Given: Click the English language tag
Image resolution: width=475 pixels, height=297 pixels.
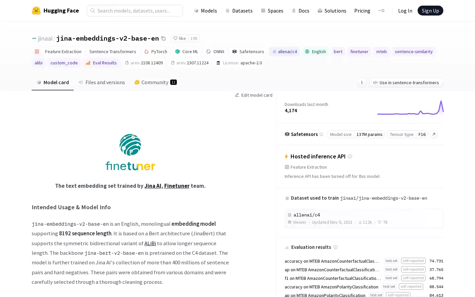Looking at the screenshot, I should (x=315, y=51).
